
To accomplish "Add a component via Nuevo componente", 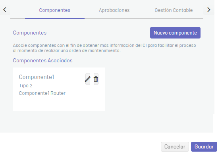I will [x=175, y=33].
